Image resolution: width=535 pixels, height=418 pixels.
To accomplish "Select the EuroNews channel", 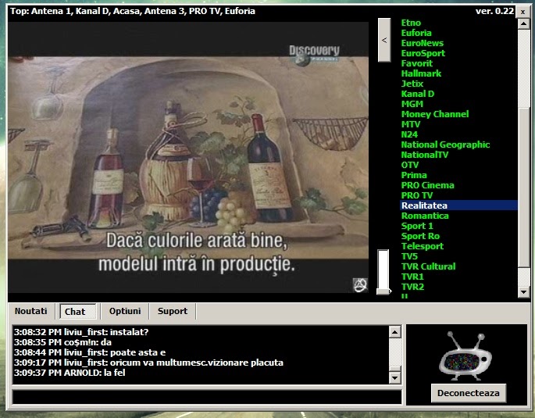I will coord(423,43).
